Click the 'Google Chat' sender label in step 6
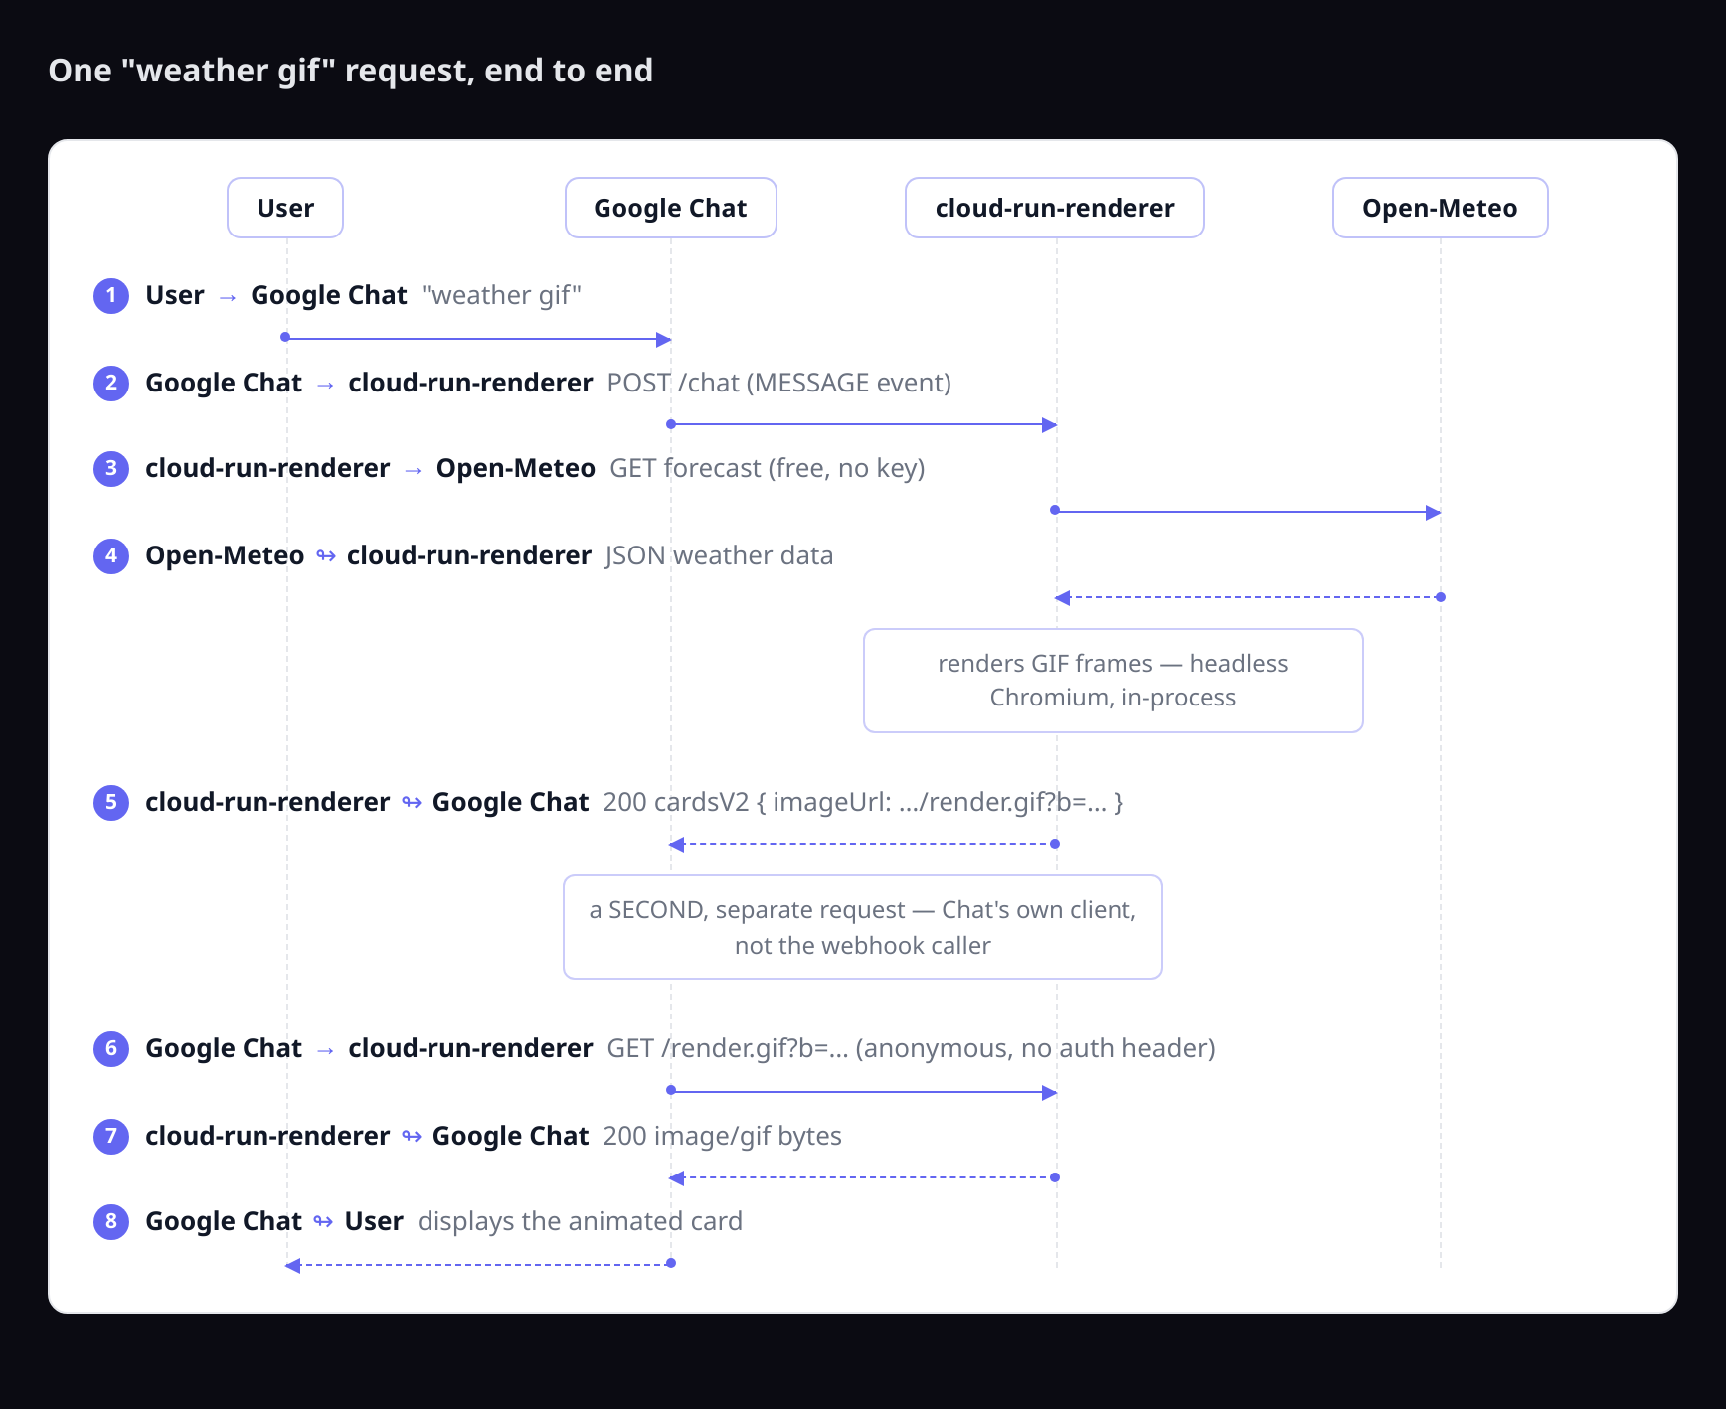 pyautogui.click(x=224, y=1049)
